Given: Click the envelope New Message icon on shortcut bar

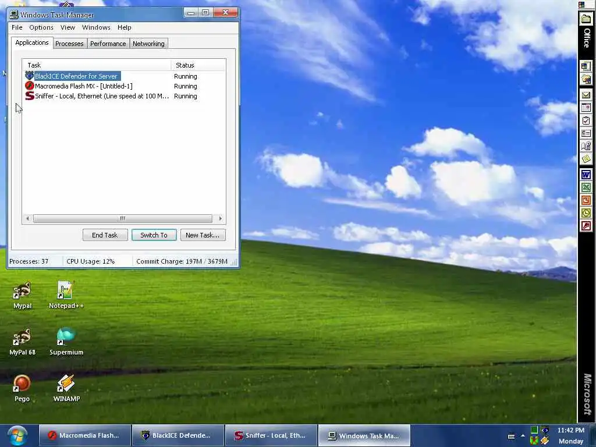Looking at the screenshot, I should coord(586,95).
